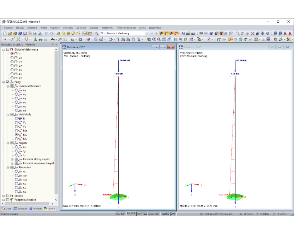
Task: Switch to the Pohledy navigator tab
Action: (x=36, y=209)
